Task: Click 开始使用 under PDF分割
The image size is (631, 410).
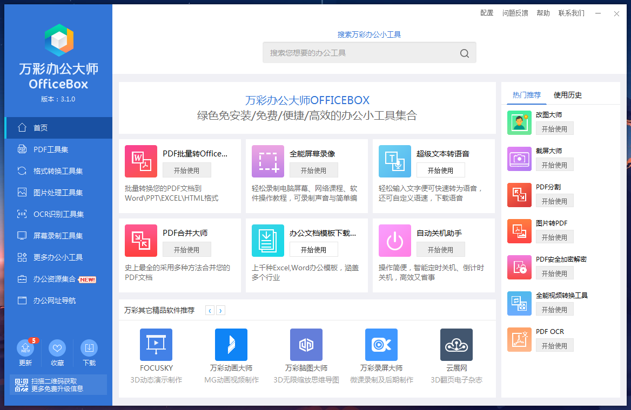Action: tap(554, 201)
